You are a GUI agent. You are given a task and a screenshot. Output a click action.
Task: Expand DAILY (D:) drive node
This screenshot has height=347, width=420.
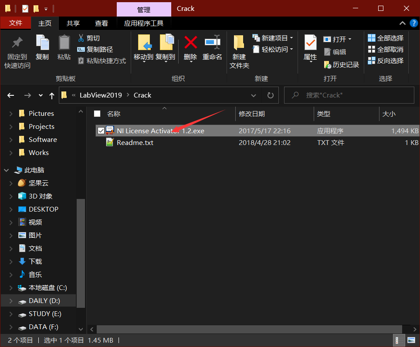pyautogui.click(x=11, y=301)
